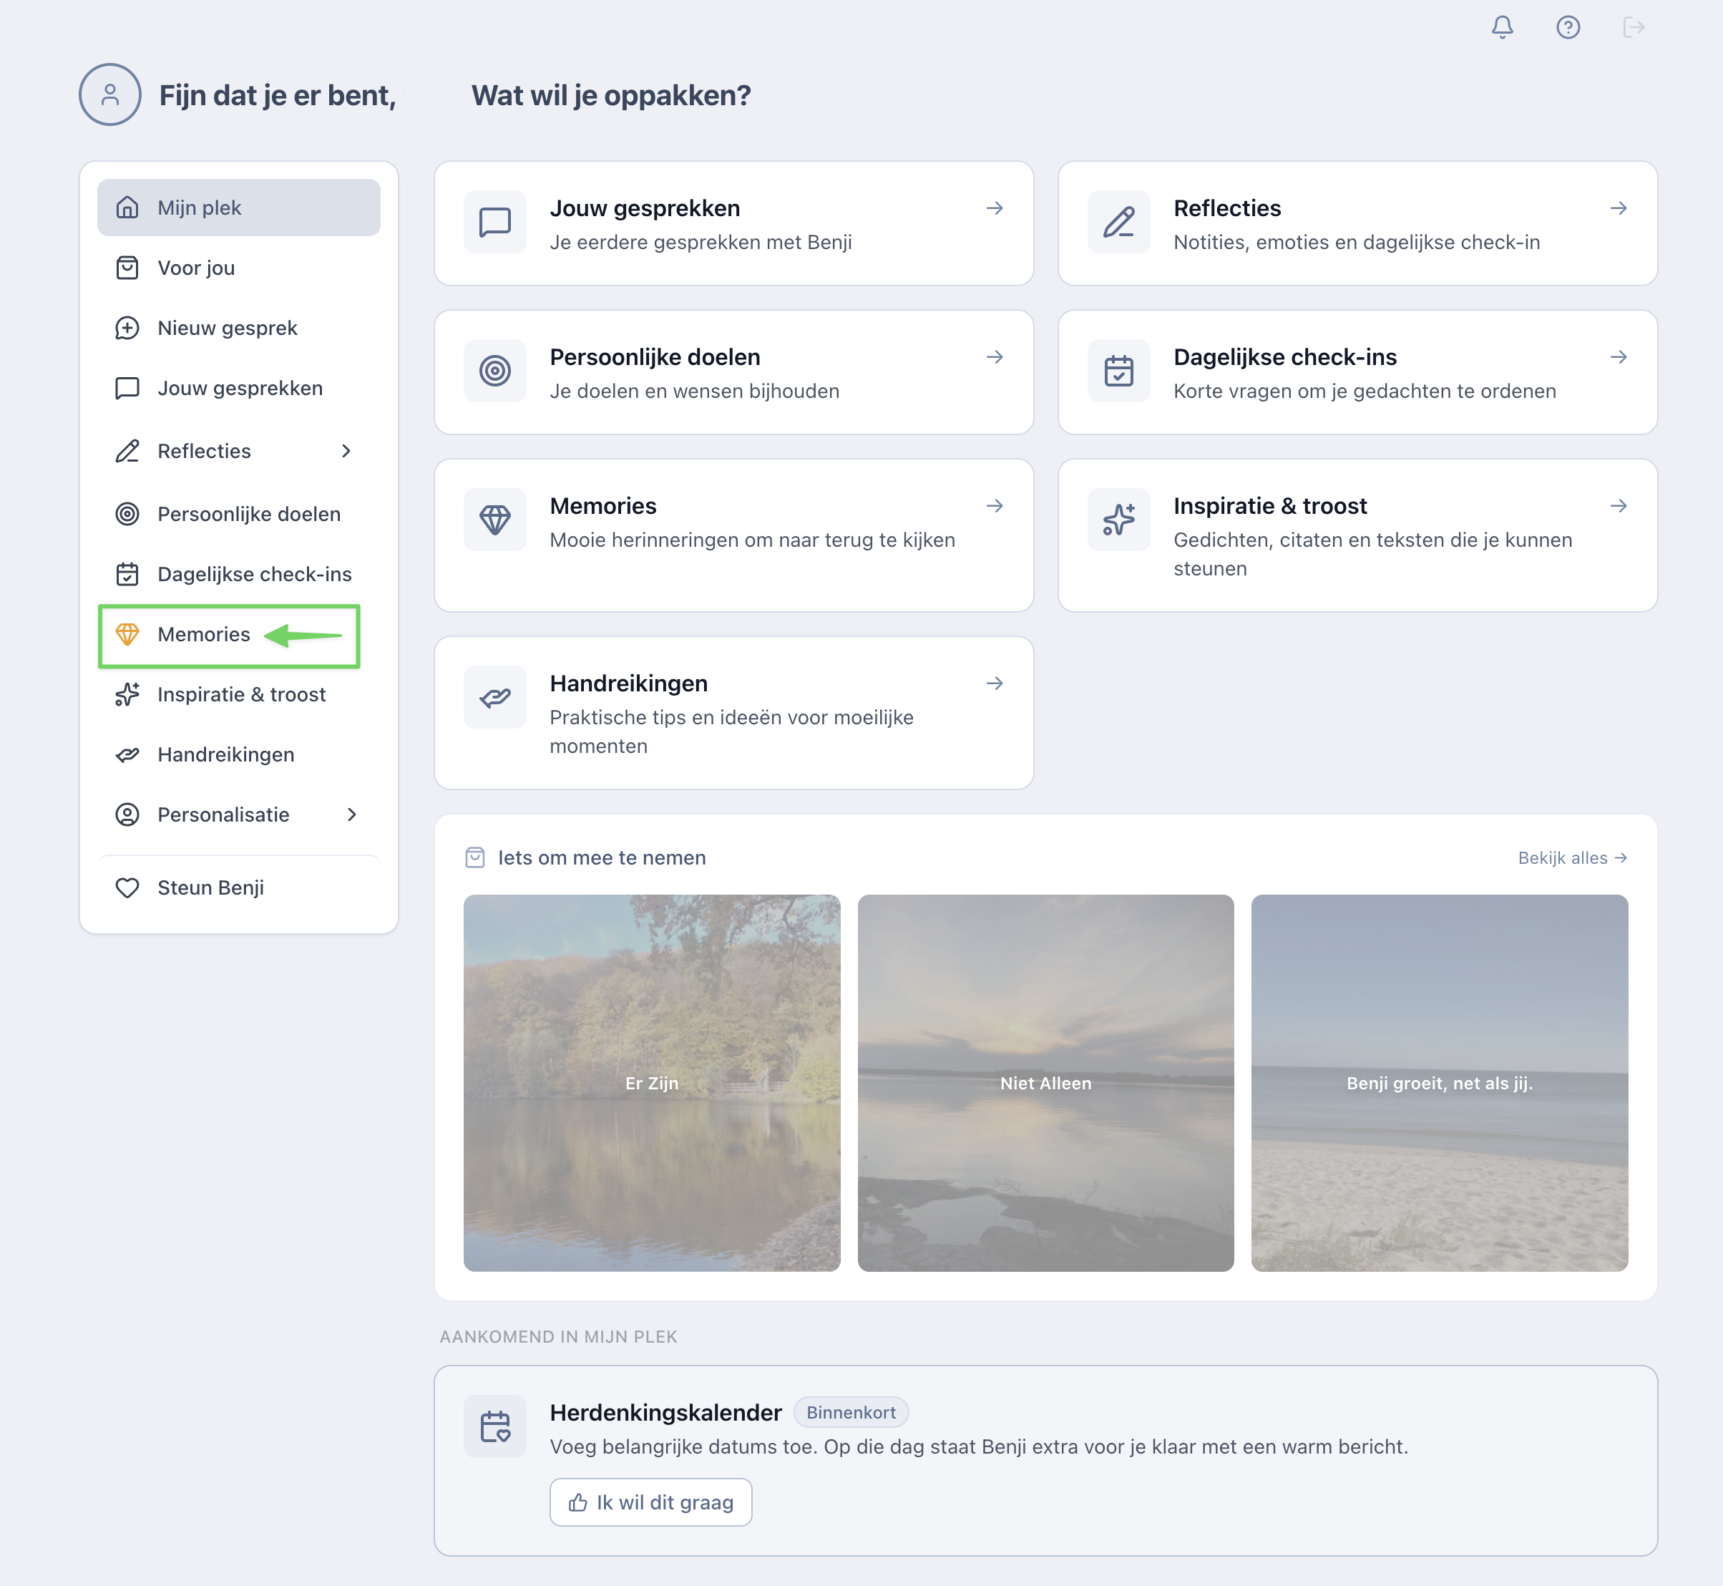Screen dimensions: 1723x1586
Task: Click the pencil icon on Reflecties card
Action: pos(1118,223)
